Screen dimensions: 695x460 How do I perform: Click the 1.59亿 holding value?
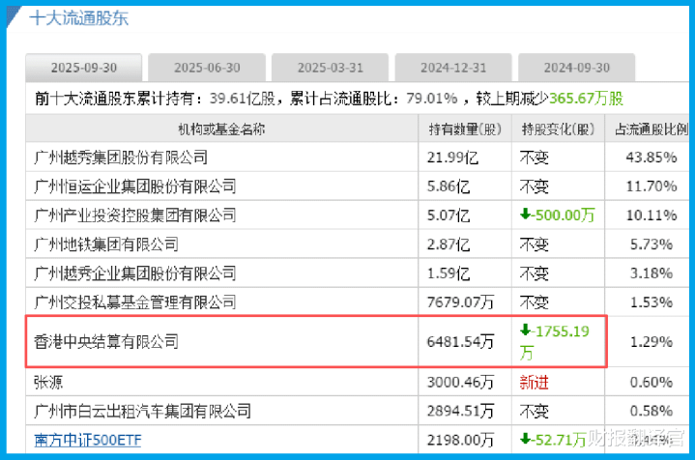click(x=449, y=273)
